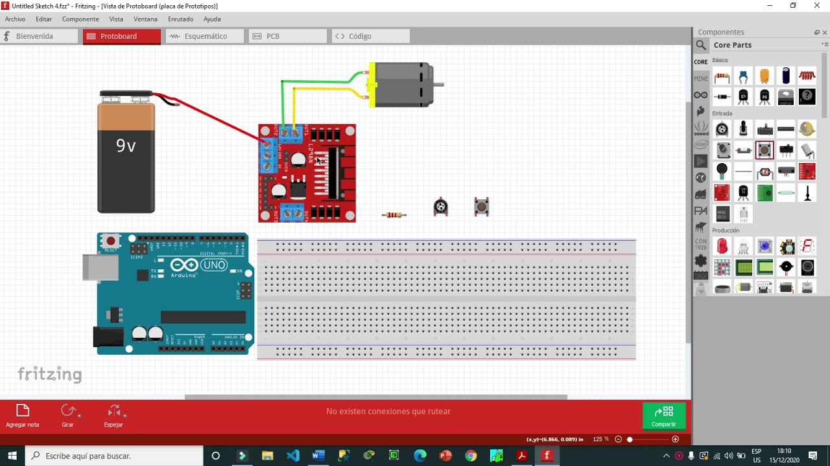This screenshot has width=830, height=466.
Task: Open the Componente menu
Action: (x=80, y=19)
